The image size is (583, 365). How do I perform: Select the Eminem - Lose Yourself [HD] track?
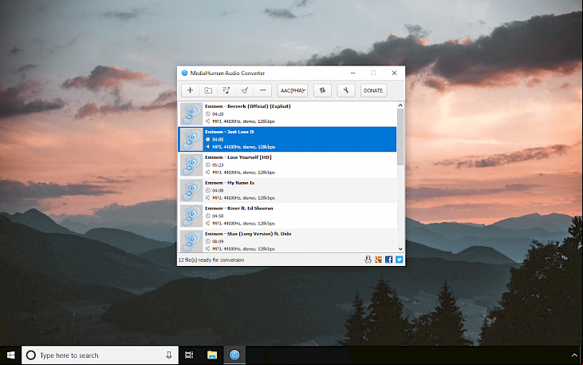287,165
